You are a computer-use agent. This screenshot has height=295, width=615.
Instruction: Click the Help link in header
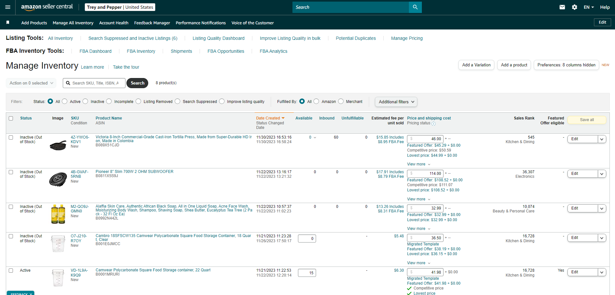605,7
